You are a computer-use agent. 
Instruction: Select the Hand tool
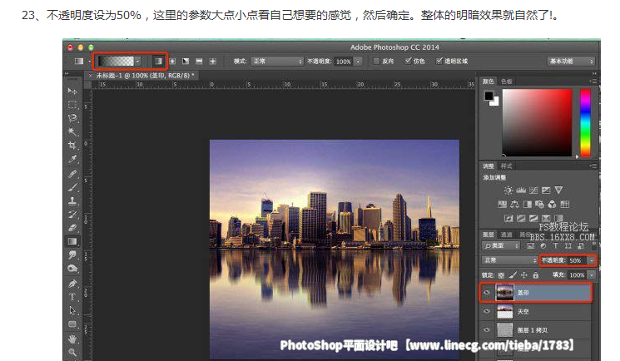pos(72,339)
